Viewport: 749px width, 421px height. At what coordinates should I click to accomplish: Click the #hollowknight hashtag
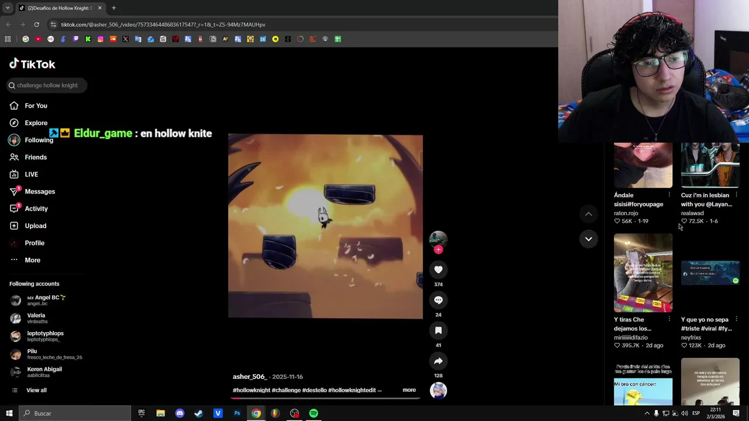point(251,390)
